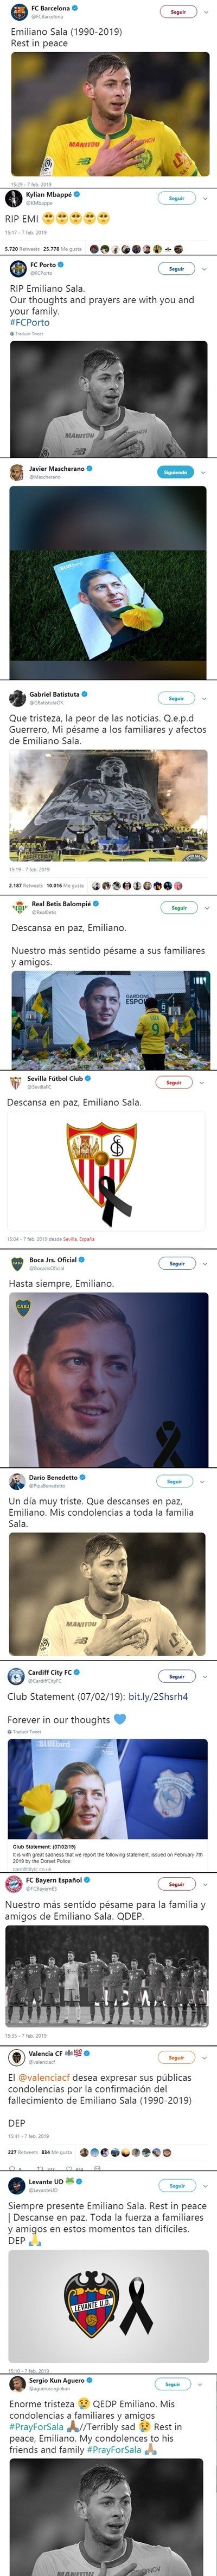Open the #FCPorto hashtag link

pyautogui.click(x=28, y=323)
